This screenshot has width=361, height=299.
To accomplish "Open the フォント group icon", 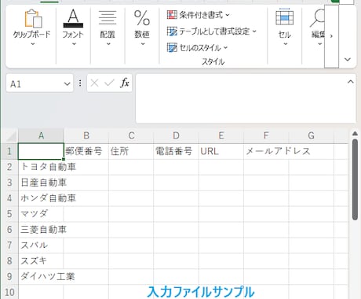I will point(73,19).
